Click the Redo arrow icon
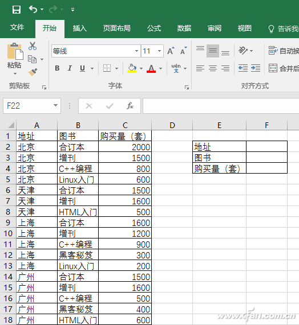Screen dimensions: 299x325 pyautogui.click(x=53, y=9)
